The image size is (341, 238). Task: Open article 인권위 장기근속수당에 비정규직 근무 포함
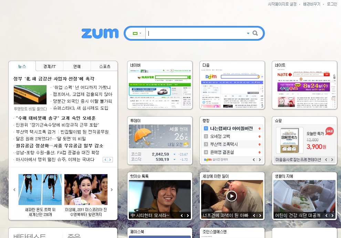(x=58, y=125)
